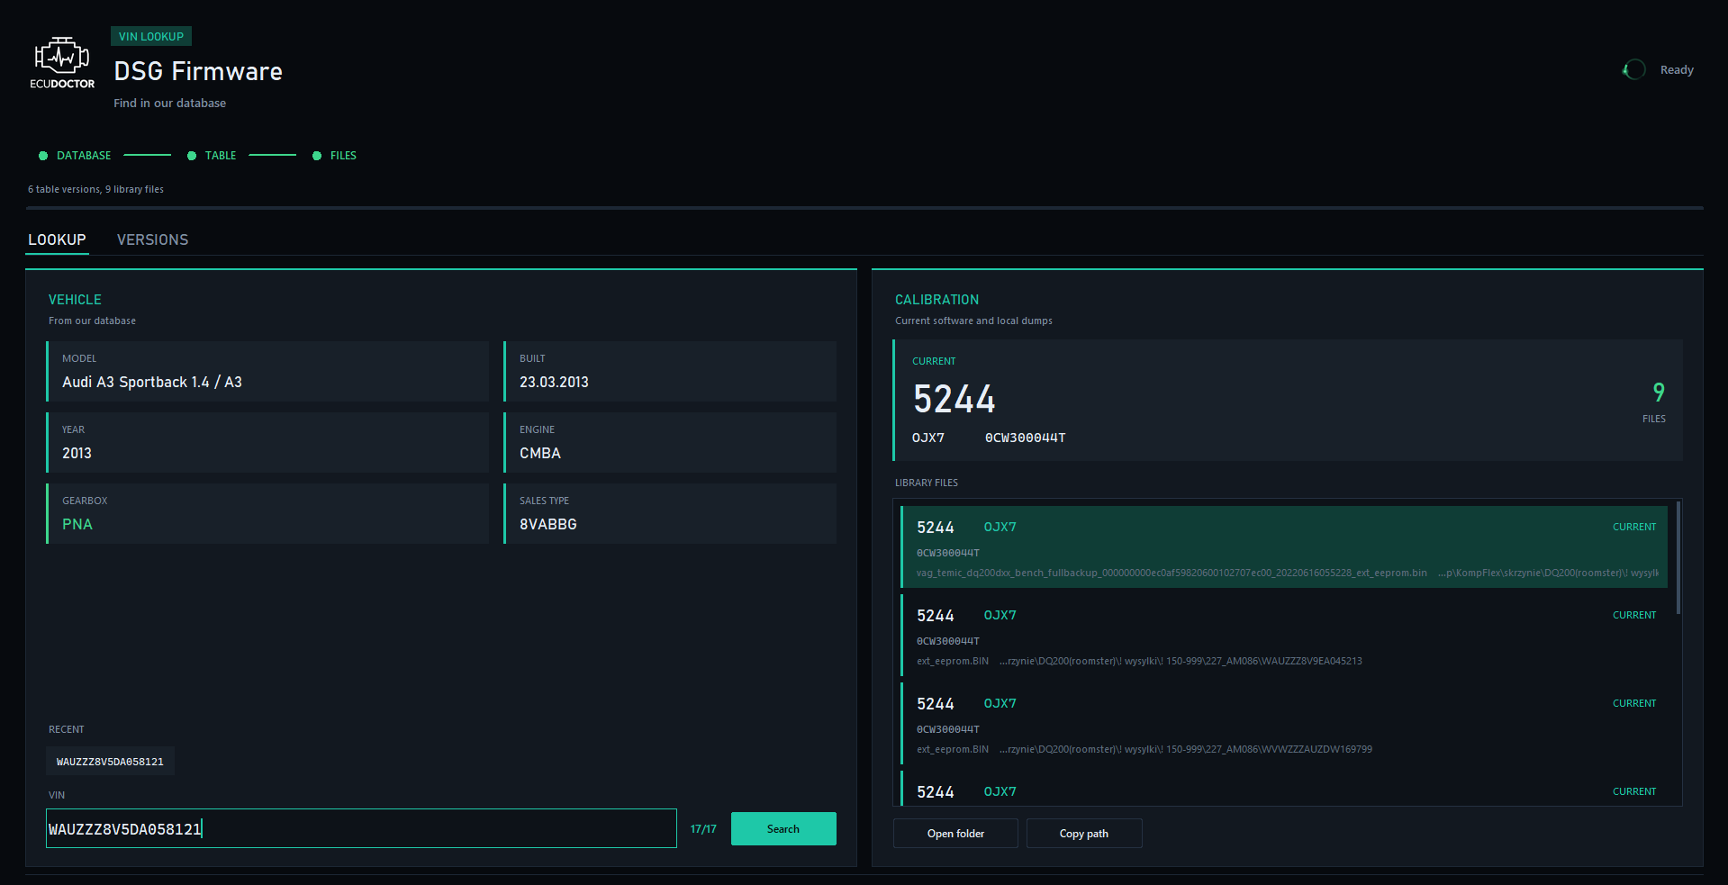Click the 0CW300044T part number in current card
Image resolution: width=1728 pixels, height=885 pixels.
click(1026, 438)
